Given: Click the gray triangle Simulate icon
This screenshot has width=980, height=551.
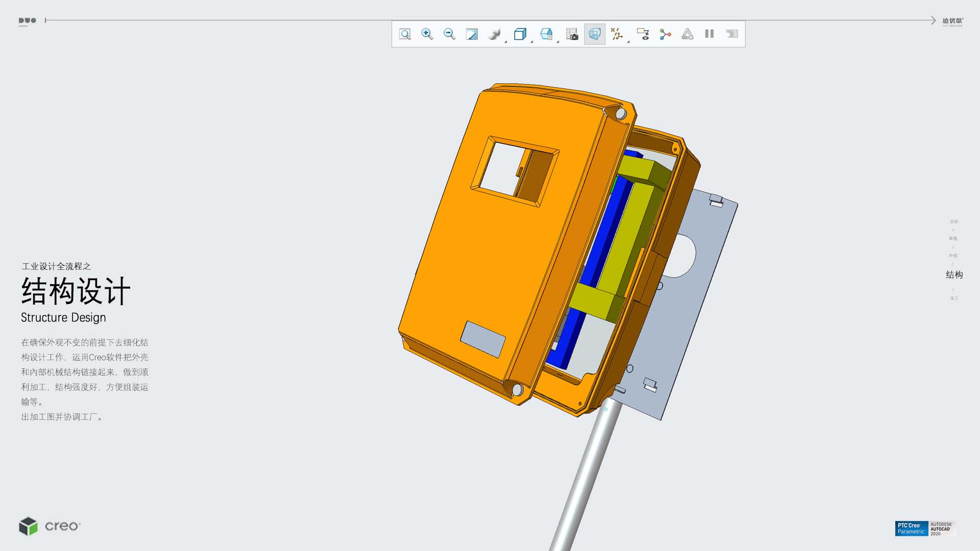Looking at the screenshot, I should point(688,34).
